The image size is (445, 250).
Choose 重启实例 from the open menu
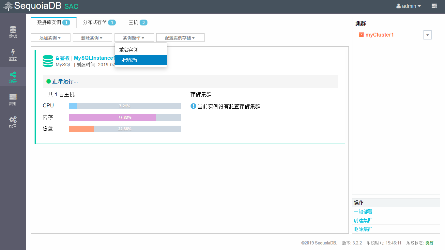point(129,50)
